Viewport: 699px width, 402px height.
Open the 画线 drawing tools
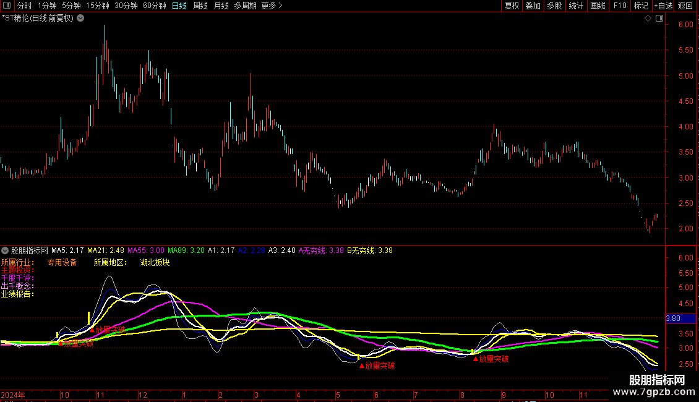tap(598, 6)
